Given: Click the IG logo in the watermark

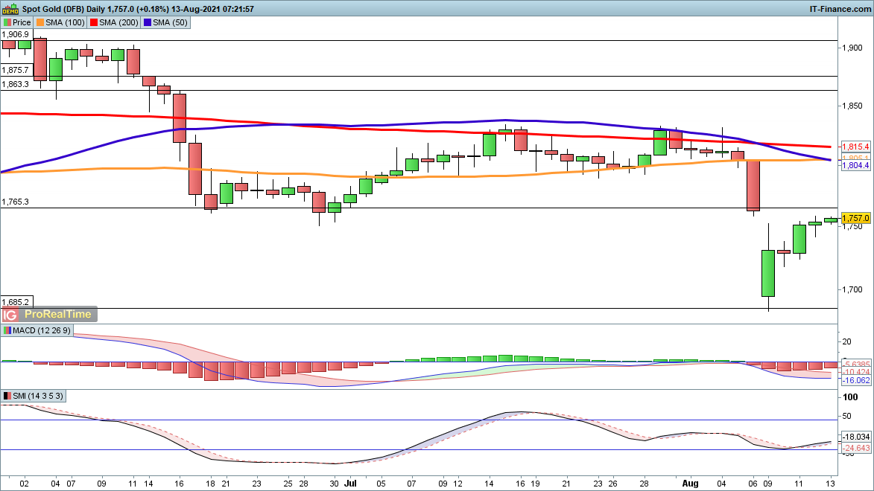Looking at the screenshot, I should 12,315.
